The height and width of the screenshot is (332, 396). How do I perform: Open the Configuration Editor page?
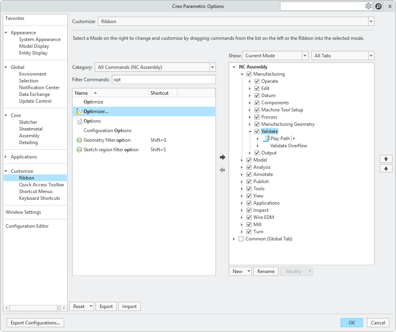pos(27,226)
